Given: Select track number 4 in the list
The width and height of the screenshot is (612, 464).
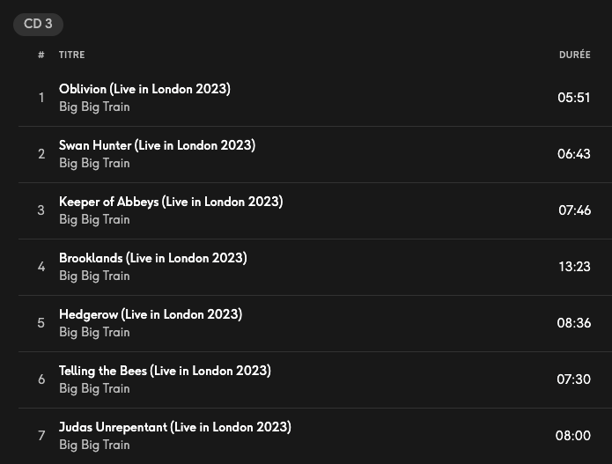Looking at the screenshot, I should [x=41, y=267].
